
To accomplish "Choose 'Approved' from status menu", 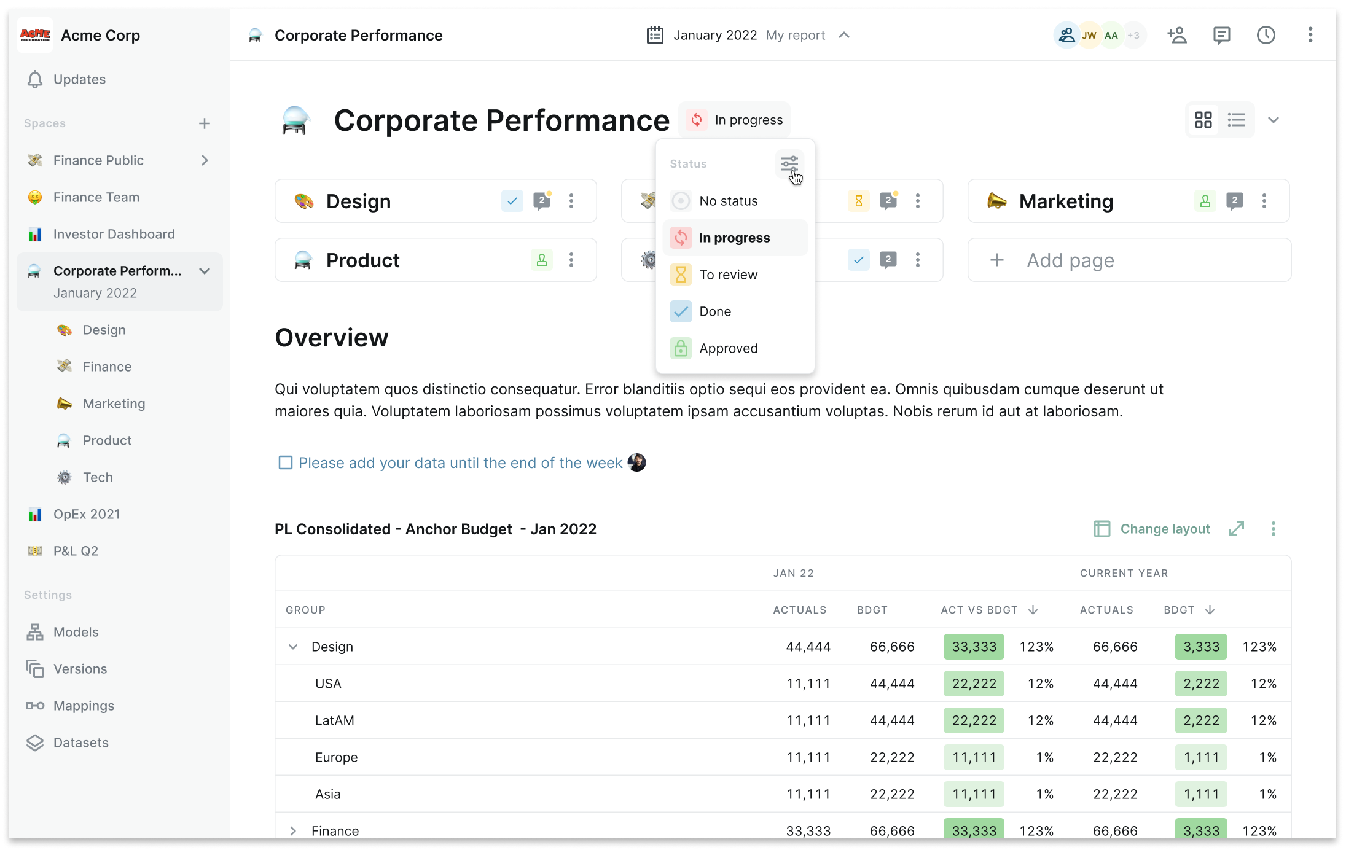I will pos(728,348).
